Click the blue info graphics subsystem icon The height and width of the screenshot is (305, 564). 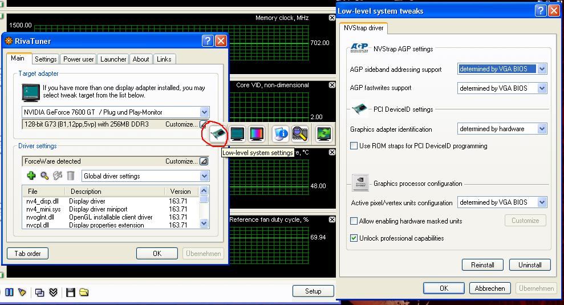click(x=280, y=134)
